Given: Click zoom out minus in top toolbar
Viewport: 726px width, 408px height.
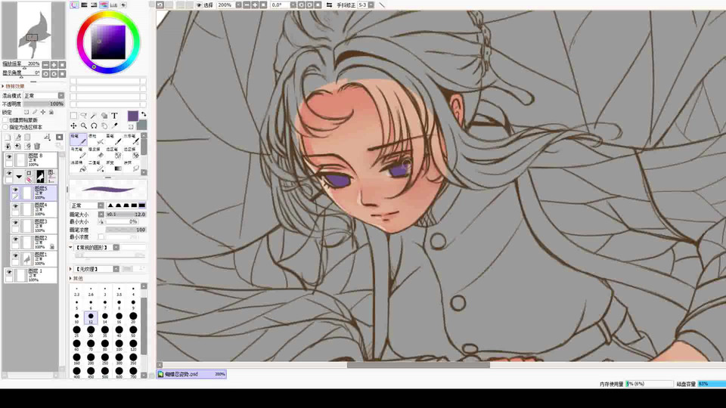Looking at the screenshot, I should coord(247,5).
